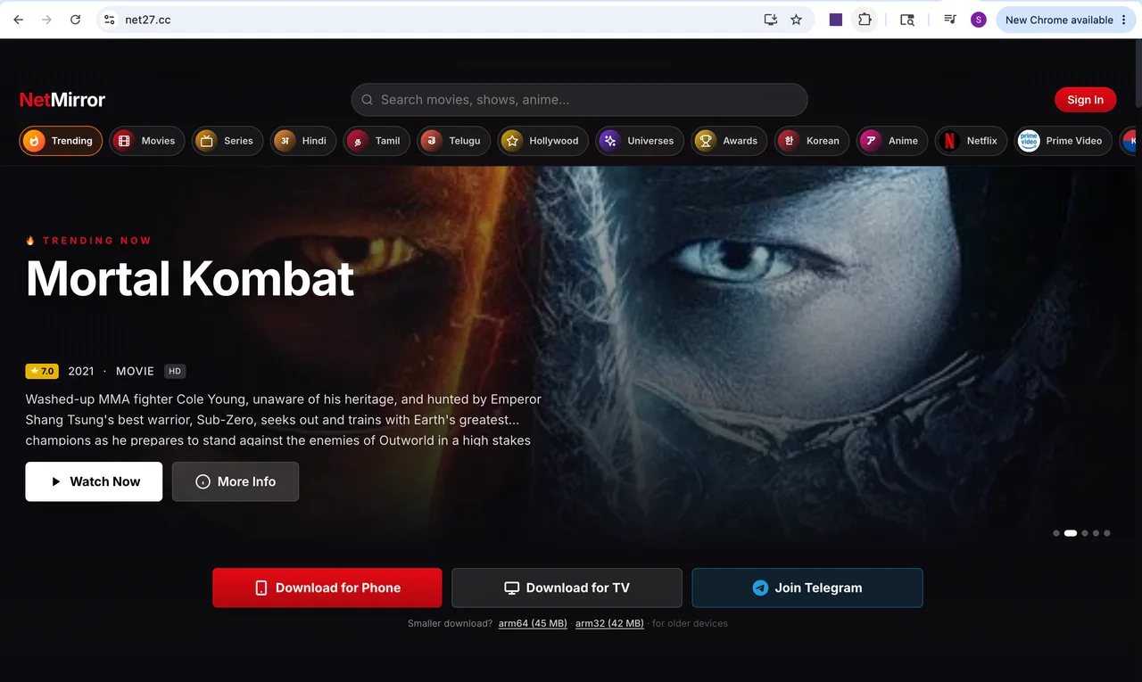Open the purple square extension

tap(836, 20)
